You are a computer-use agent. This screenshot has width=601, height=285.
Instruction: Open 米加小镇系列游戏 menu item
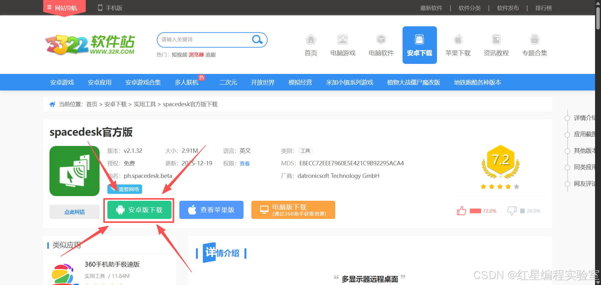click(x=350, y=82)
